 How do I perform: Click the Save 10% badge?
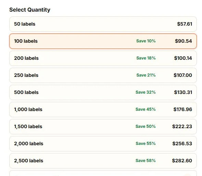click(146, 41)
